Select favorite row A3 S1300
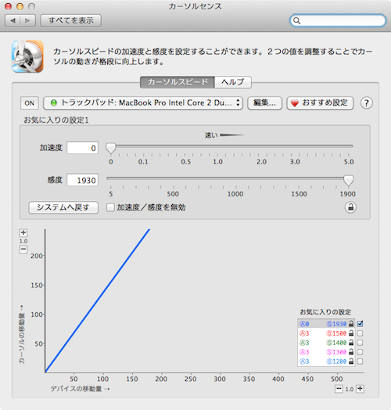This screenshot has height=410, width=391. pos(326,352)
